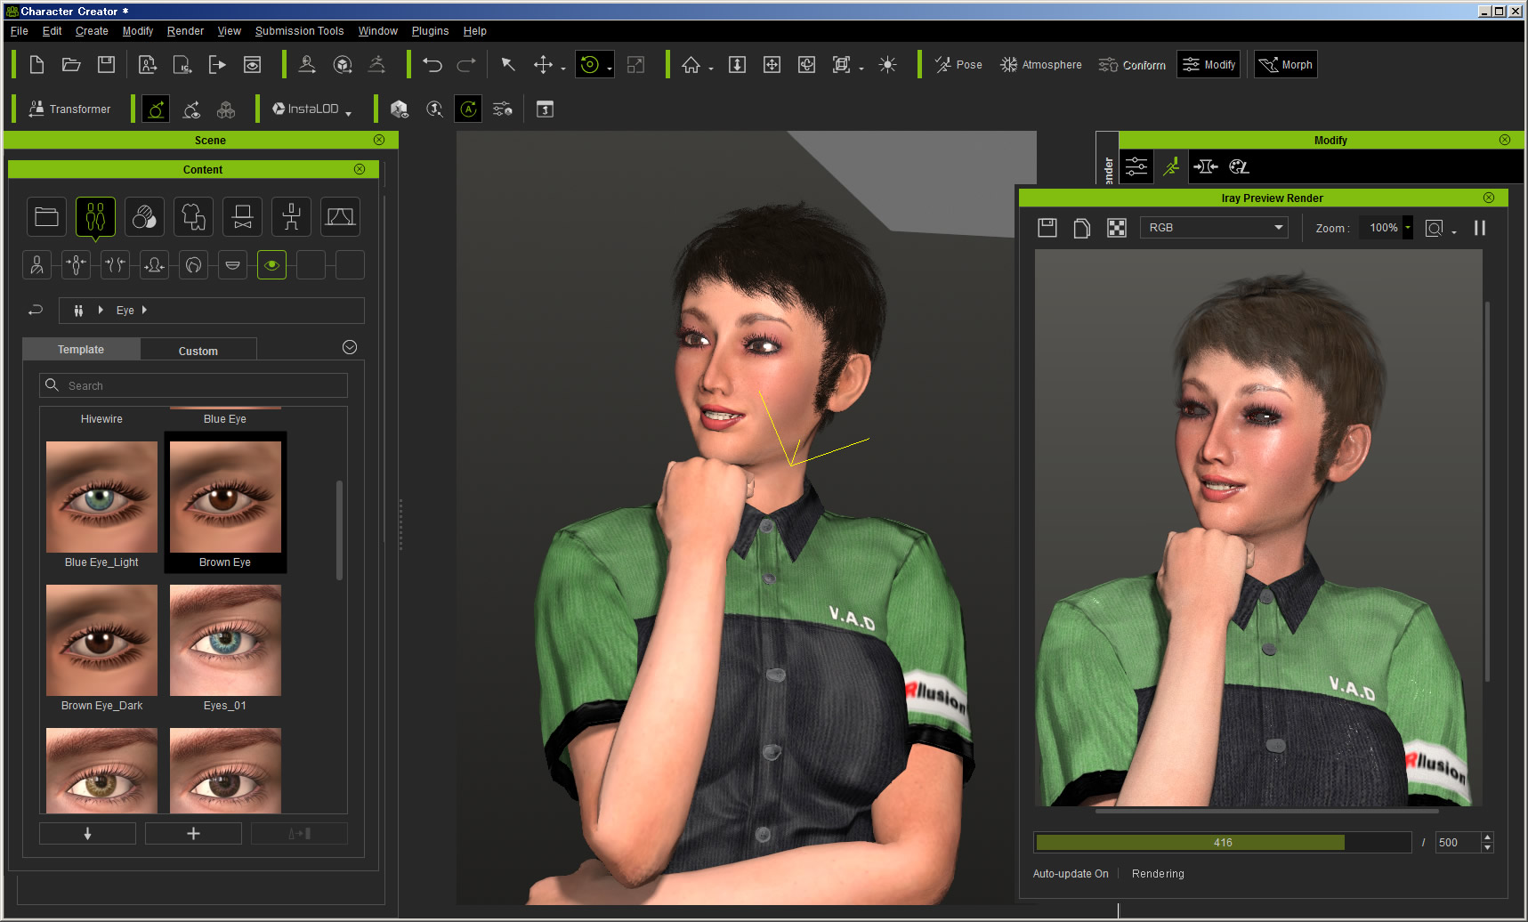Close the Iray Preview Render panel
This screenshot has height=922, width=1528.
point(1489,198)
